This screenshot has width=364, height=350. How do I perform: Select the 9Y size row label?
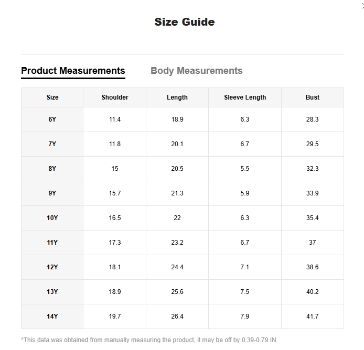[x=52, y=193]
